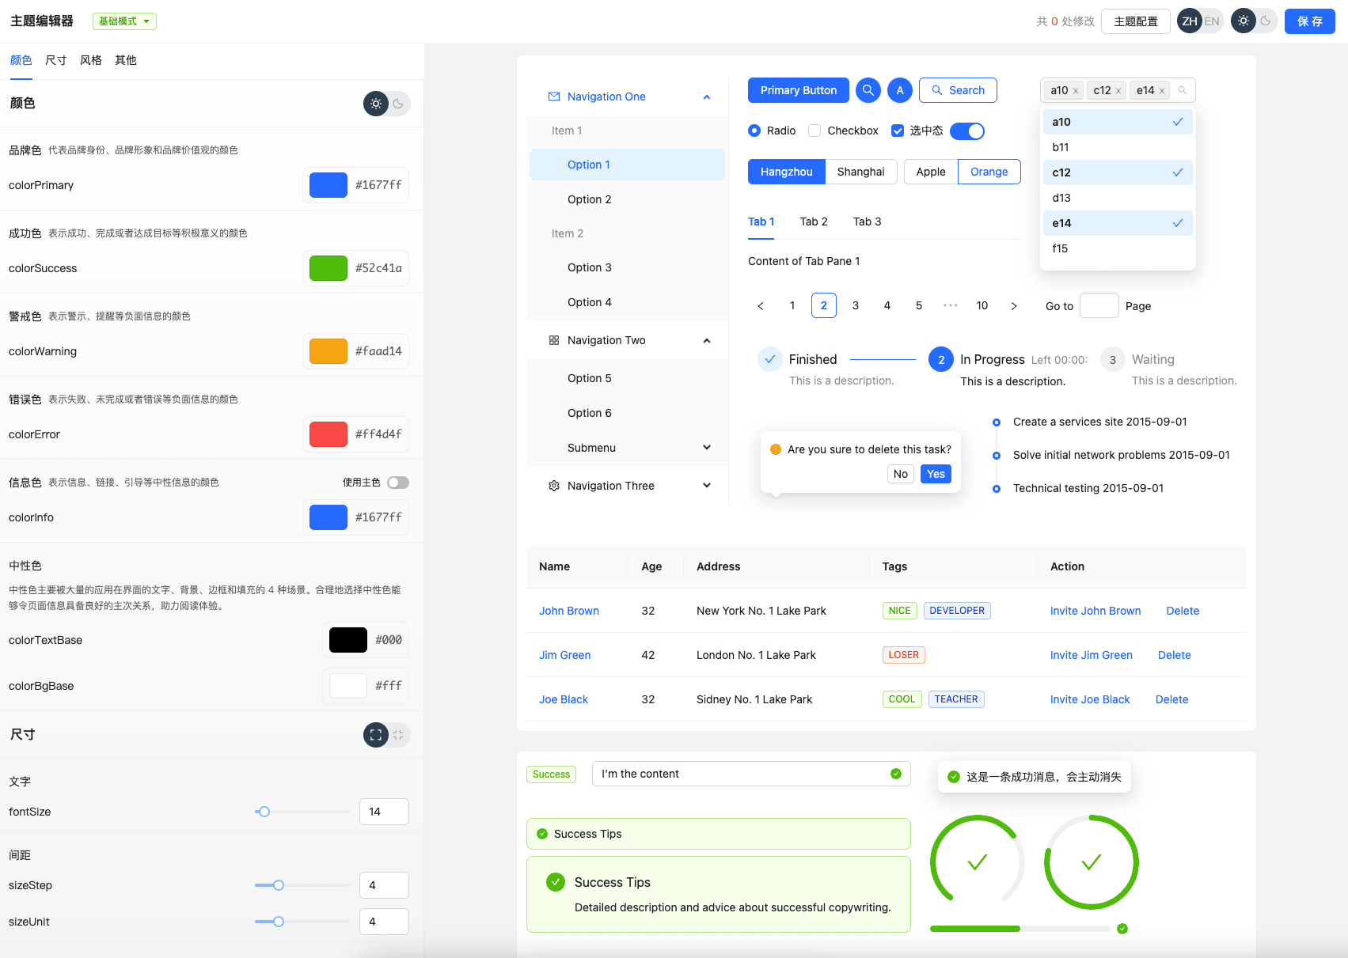Open the 其他 tab
Screen dimensions: 1348x958
point(126,60)
